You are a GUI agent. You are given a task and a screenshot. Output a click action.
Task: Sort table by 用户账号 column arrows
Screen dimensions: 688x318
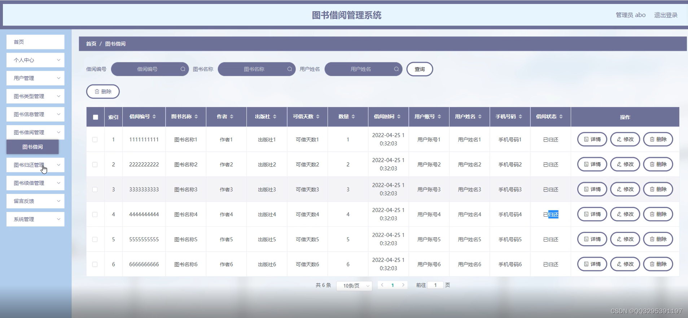pyautogui.click(x=439, y=116)
